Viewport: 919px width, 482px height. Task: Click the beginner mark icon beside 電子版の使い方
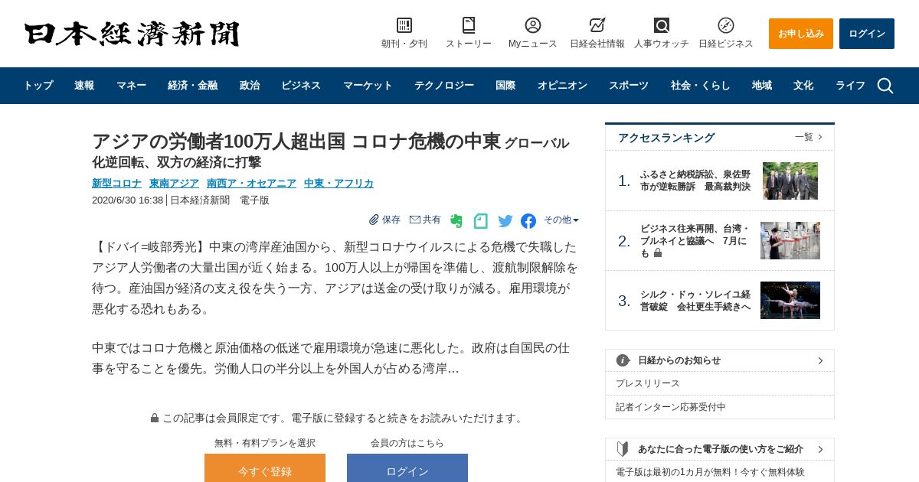tap(623, 449)
